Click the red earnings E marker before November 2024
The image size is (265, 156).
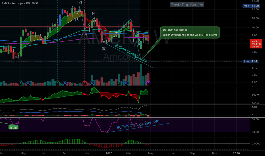pos(84,83)
